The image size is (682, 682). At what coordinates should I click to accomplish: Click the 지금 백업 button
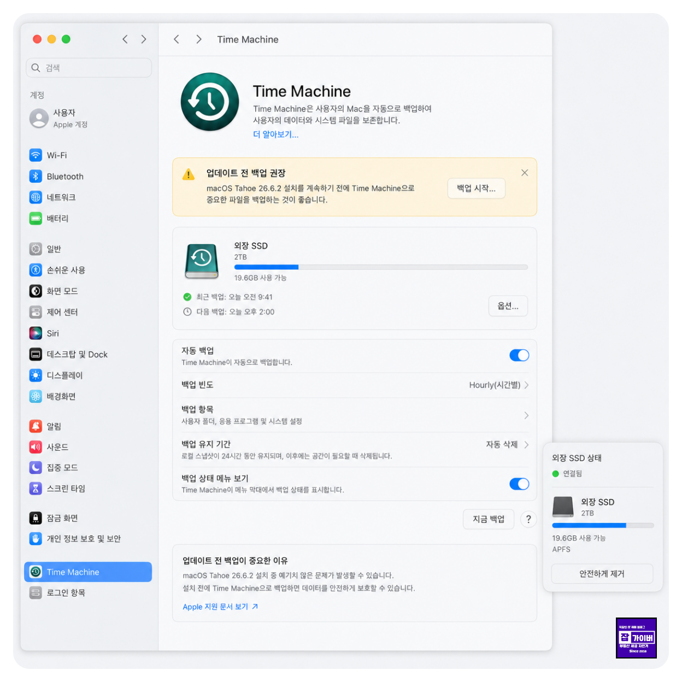(x=489, y=519)
